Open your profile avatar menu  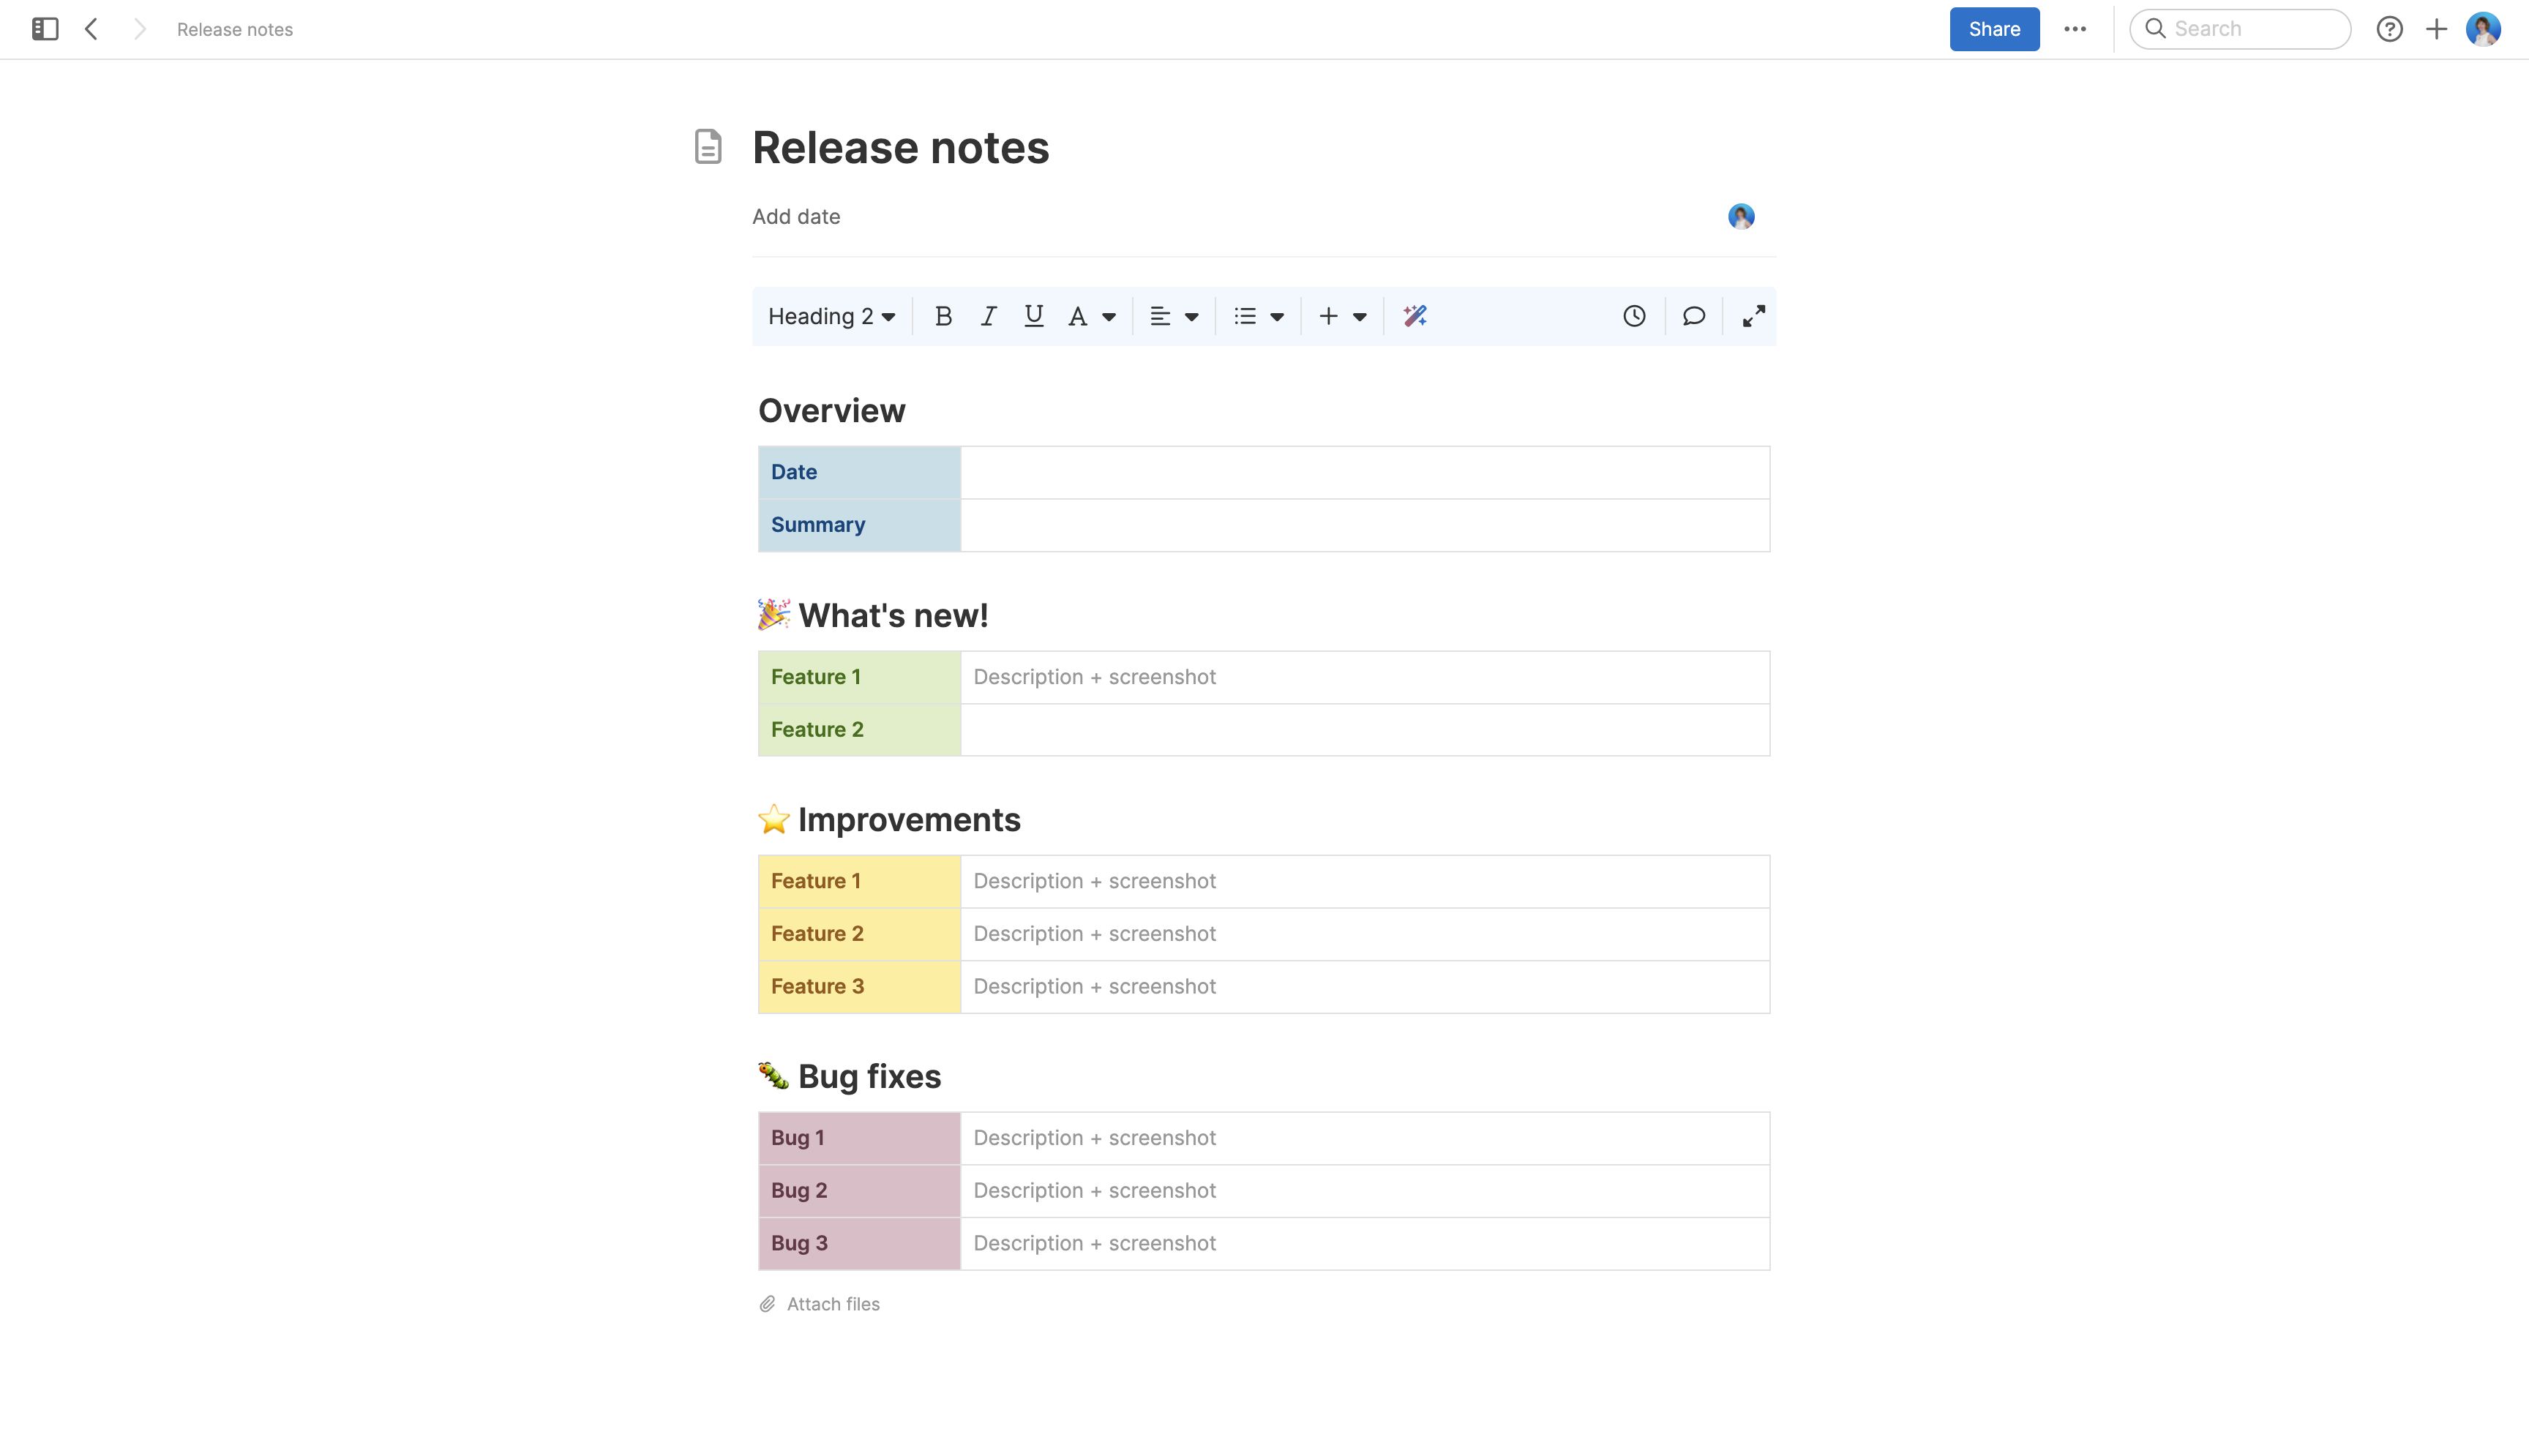tap(2484, 29)
